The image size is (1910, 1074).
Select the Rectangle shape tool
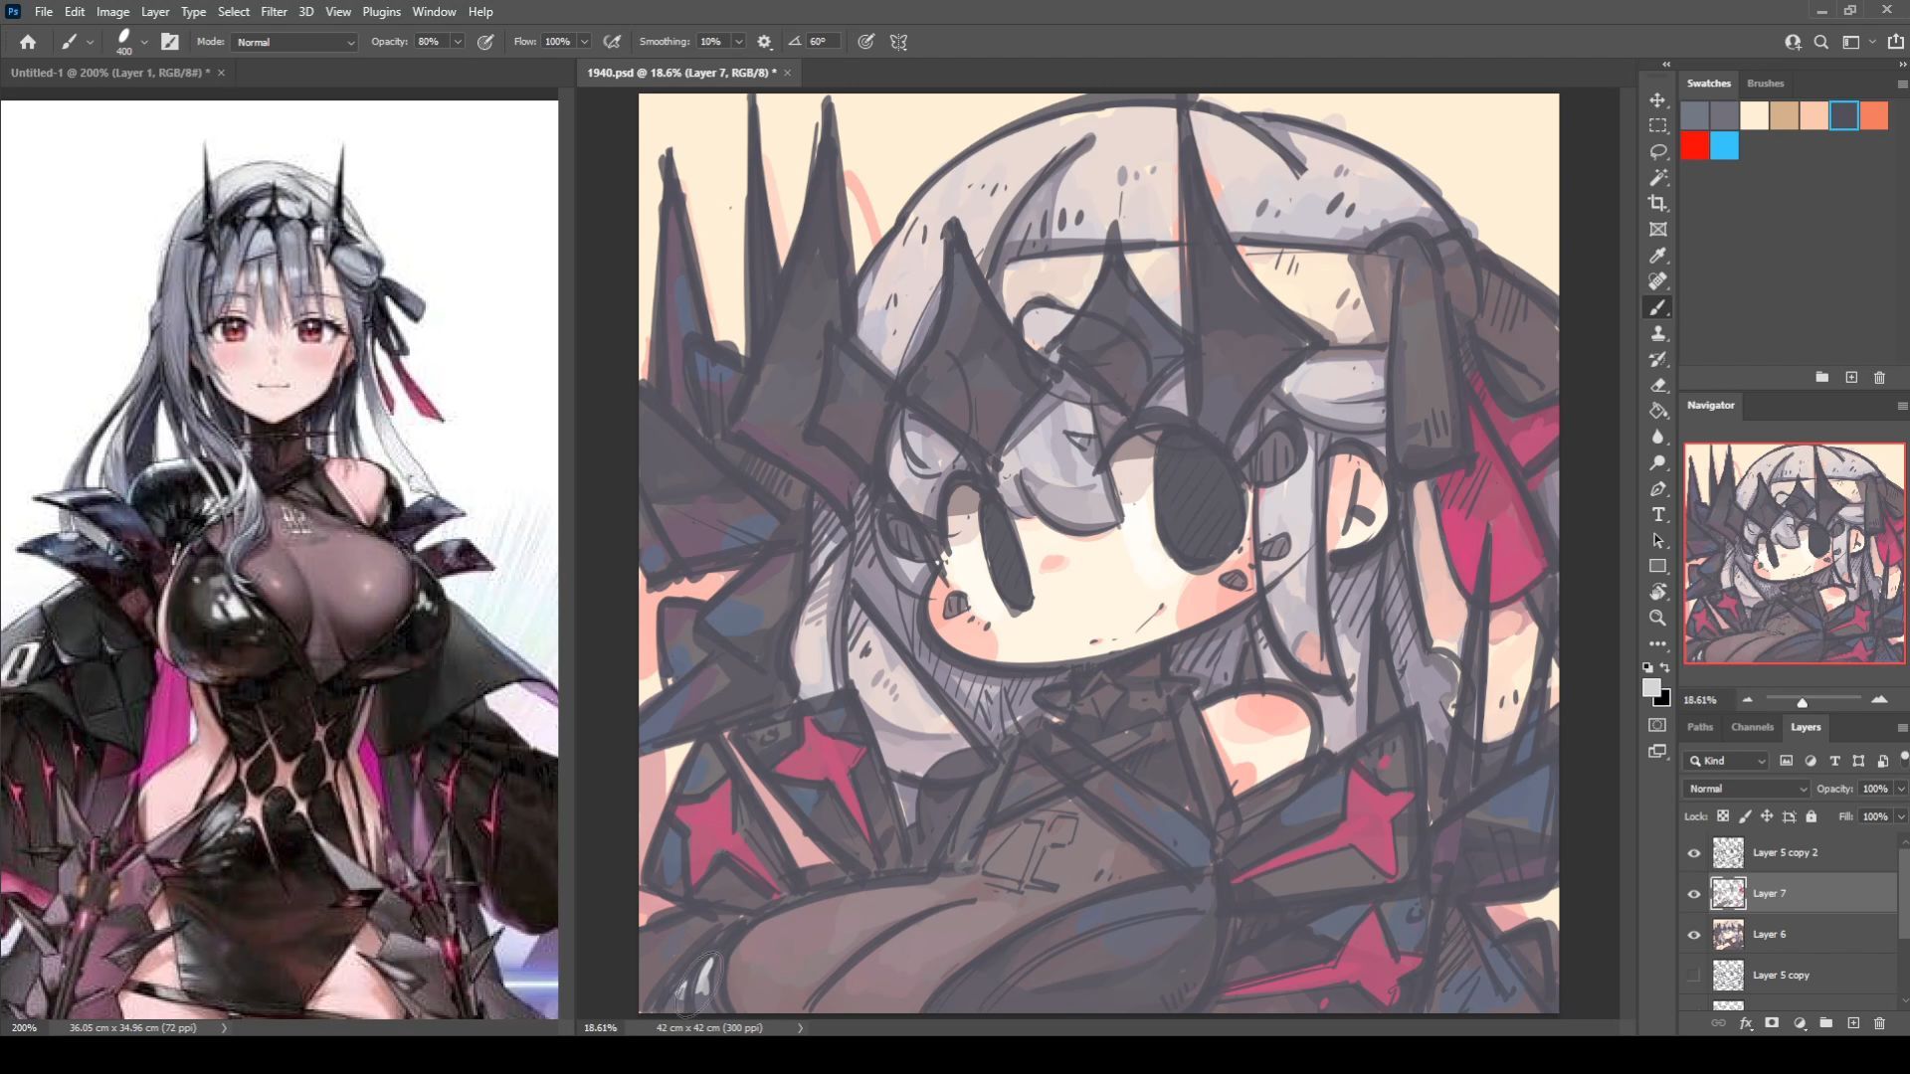[x=1657, y=567]
